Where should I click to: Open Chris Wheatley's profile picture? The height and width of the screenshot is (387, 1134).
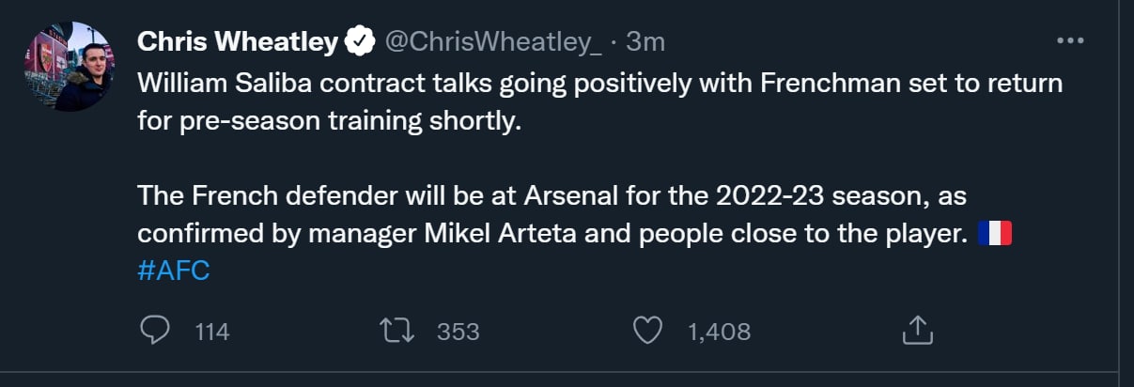(x=69, y=66)
